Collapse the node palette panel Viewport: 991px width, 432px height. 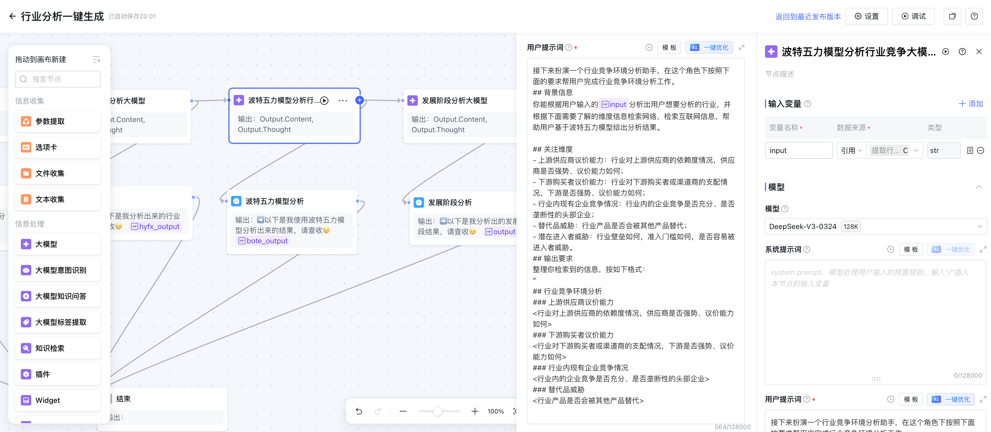coord(96,60)
